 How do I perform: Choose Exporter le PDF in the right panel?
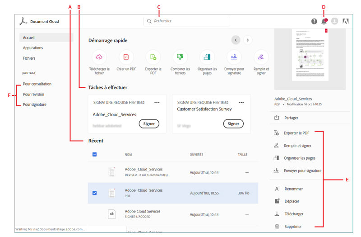coord(296,133)
